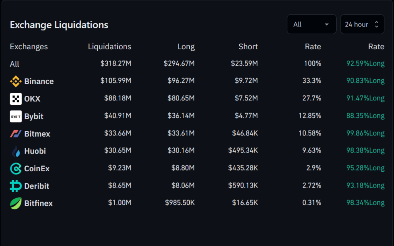The image size is (394, 246).
Task: Open the 24 hour timeframe selector
Action: 362,24
